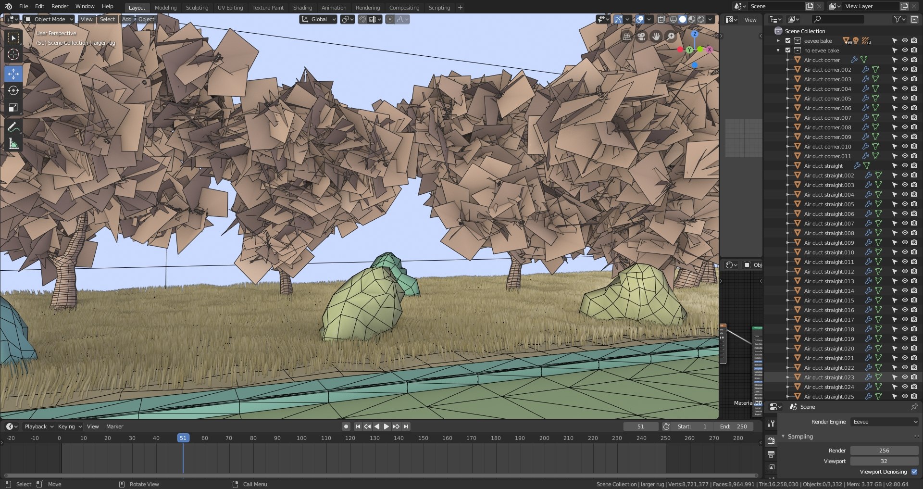
Task: Pick the Measure ruler tool
Action: point(13,144)
